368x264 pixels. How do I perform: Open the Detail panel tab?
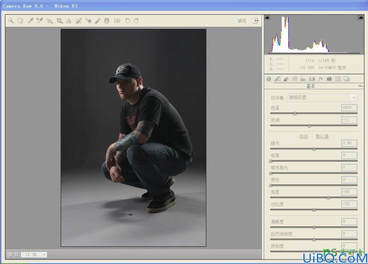pyautogui.click(x=286, y=79)
